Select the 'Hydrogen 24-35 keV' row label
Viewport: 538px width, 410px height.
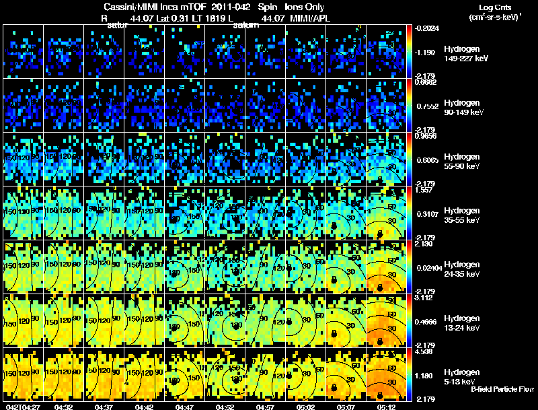462,269
